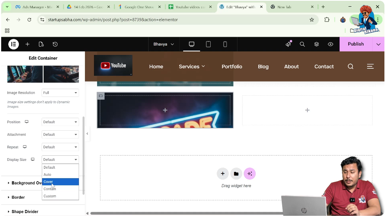Toggle Display Size responsive device icon
The height and width of the screenshot is (217, 386).
(x=33, y=159)
